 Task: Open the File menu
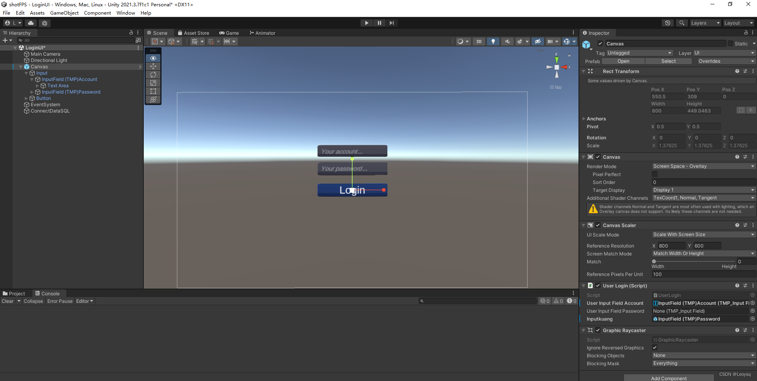pos(7,13)
